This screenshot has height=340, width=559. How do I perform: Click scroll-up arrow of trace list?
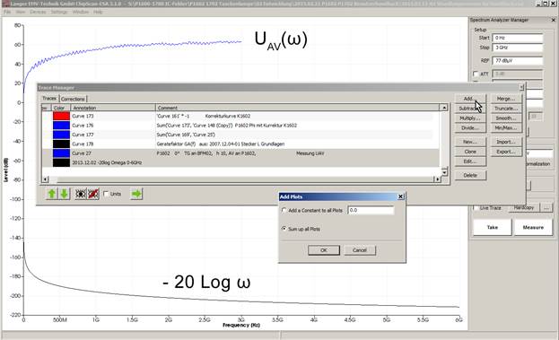tap(444, 108)
